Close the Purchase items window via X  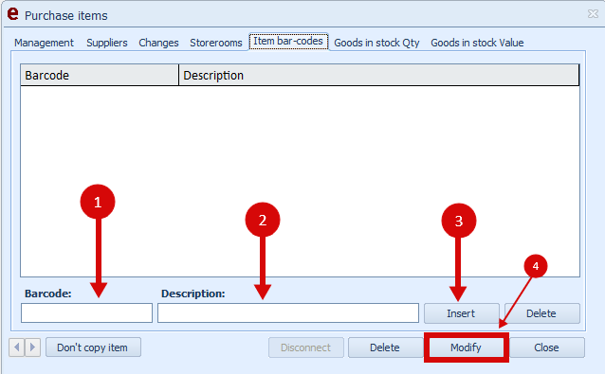pyautogui.click(x=593, y=14)
